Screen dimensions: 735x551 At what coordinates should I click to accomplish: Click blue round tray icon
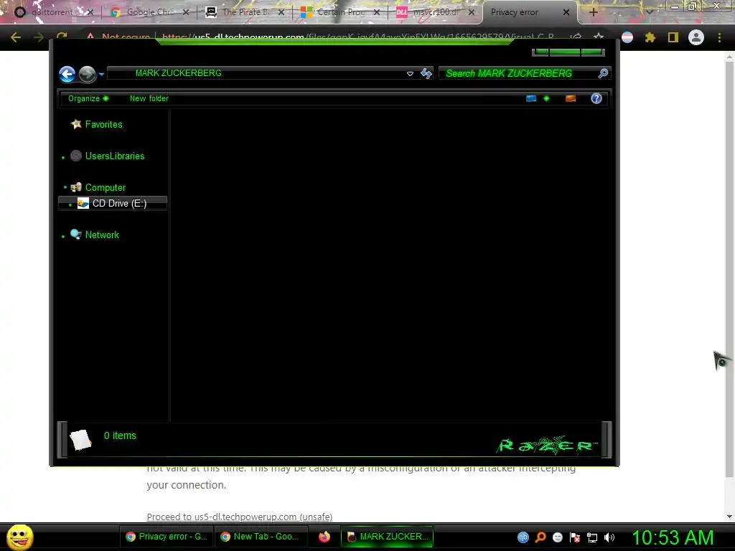click(x=523, y=537)
